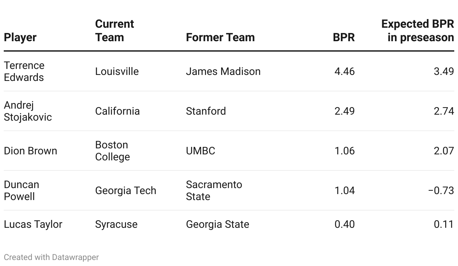This screenshot has height=266, width=458.
Task: Select the Lucas Taylor player cell
Action: pos(33,224)
